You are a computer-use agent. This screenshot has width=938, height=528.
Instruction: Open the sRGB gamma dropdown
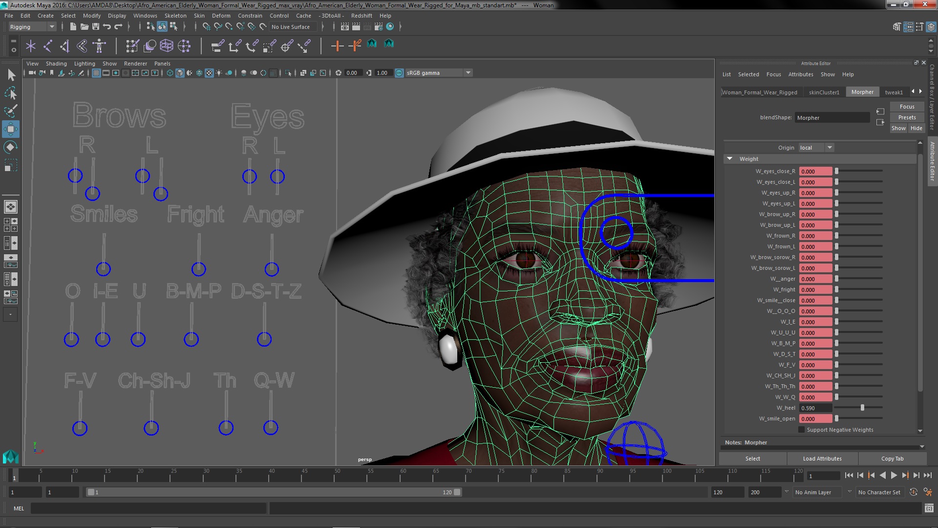(x=438, y=73)
